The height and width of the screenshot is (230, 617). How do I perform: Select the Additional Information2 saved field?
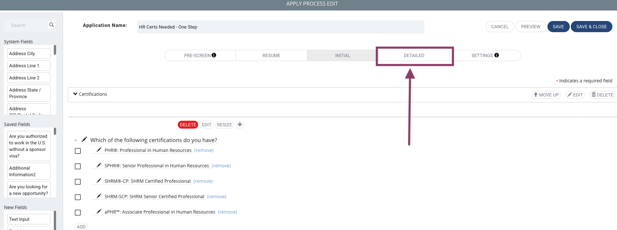click(x=29, y=171)
